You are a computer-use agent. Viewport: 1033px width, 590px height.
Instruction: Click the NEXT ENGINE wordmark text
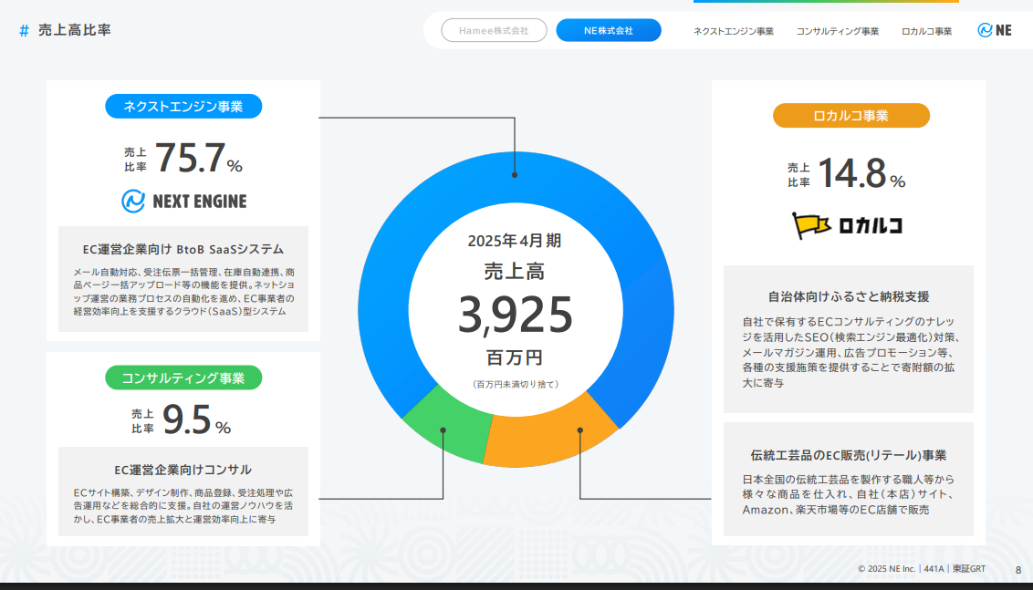(x=200, y=202)
